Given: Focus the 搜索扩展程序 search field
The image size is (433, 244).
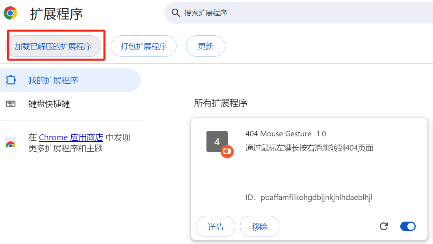Looking at the screenshot, I should pos(299,13).
